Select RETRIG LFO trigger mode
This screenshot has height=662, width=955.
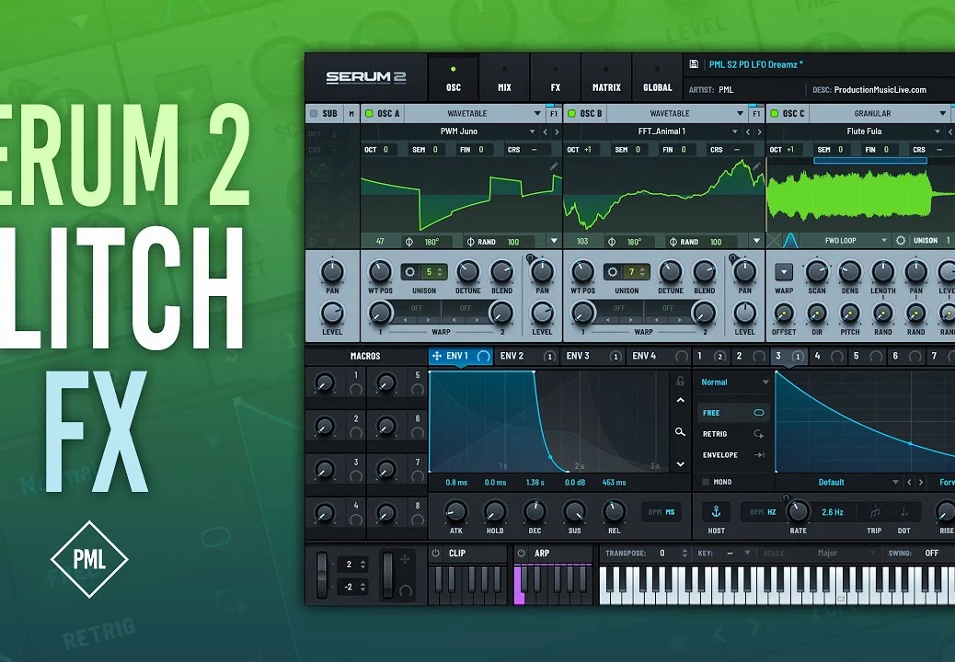click(x=733, y=434)
